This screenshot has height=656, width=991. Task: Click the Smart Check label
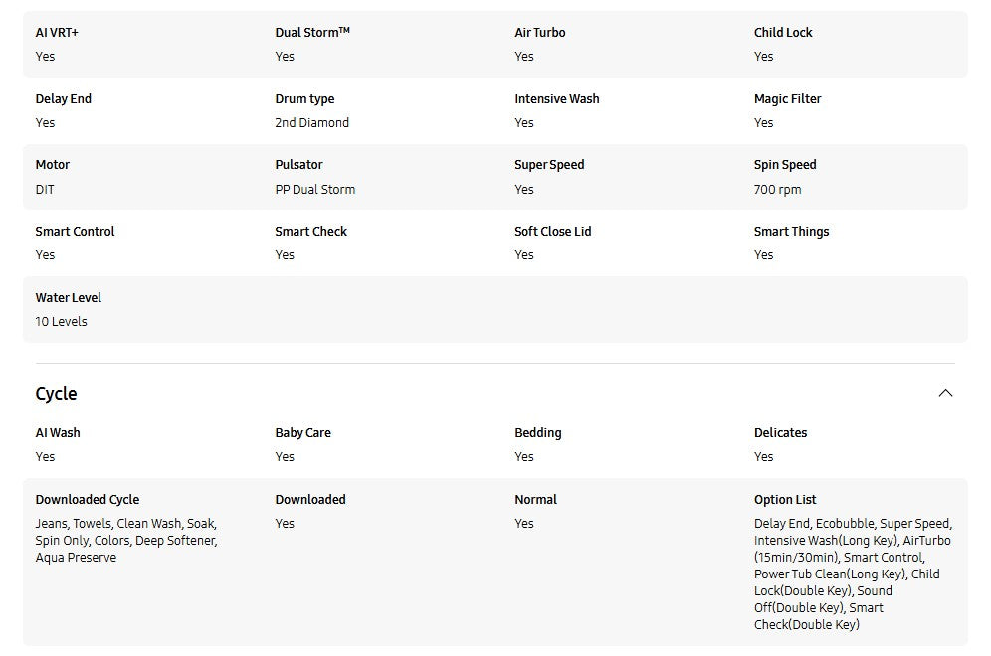310,231
